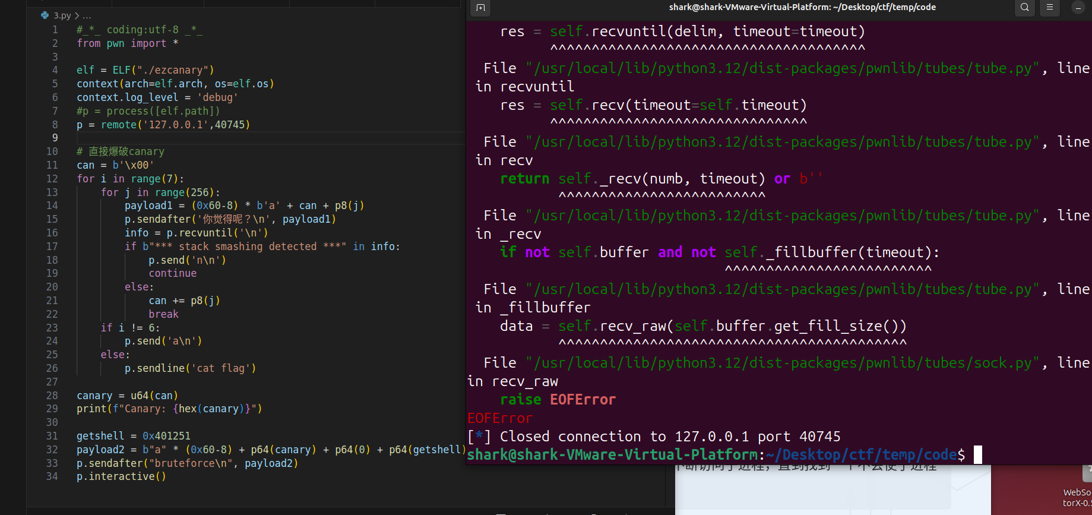Click the "info = p.recvuntil('\n')" line
The width and height of the screenshot is (1092, 515).
[x=197, y=233]
